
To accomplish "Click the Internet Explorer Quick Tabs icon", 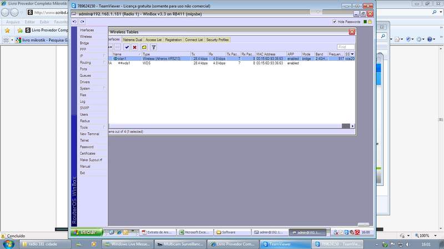I will pyautogui.click(x=6, y=40).
